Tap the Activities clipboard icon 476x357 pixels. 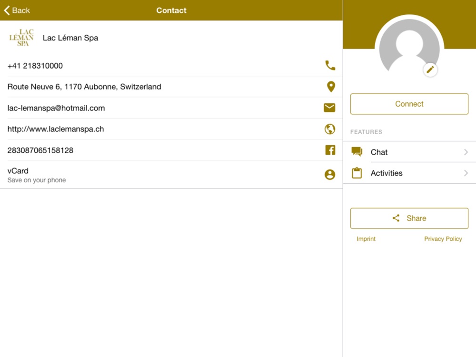pyautogui.click(x=357, y=173)
